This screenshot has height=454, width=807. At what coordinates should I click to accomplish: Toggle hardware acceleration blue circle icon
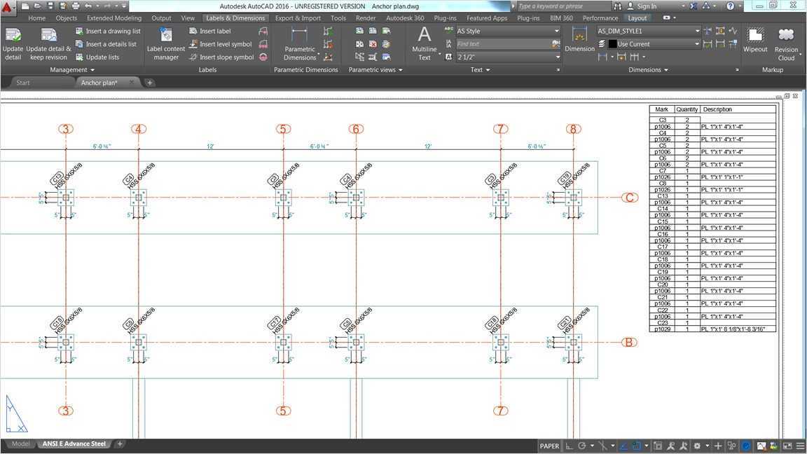pos(746,446)
